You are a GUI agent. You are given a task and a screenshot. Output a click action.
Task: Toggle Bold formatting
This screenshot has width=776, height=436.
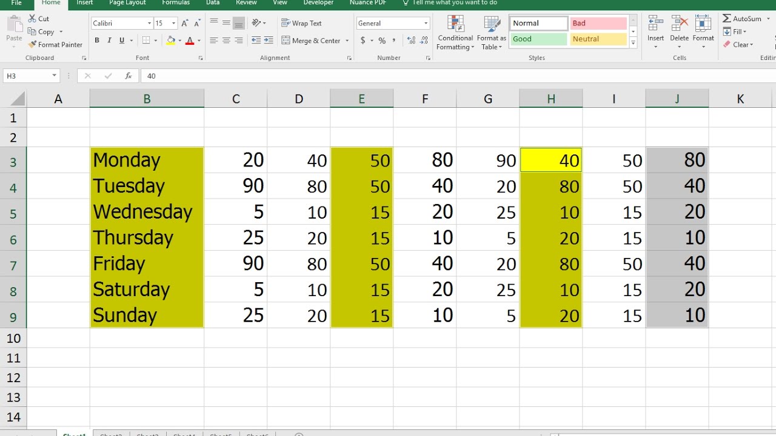click(97, 41)
